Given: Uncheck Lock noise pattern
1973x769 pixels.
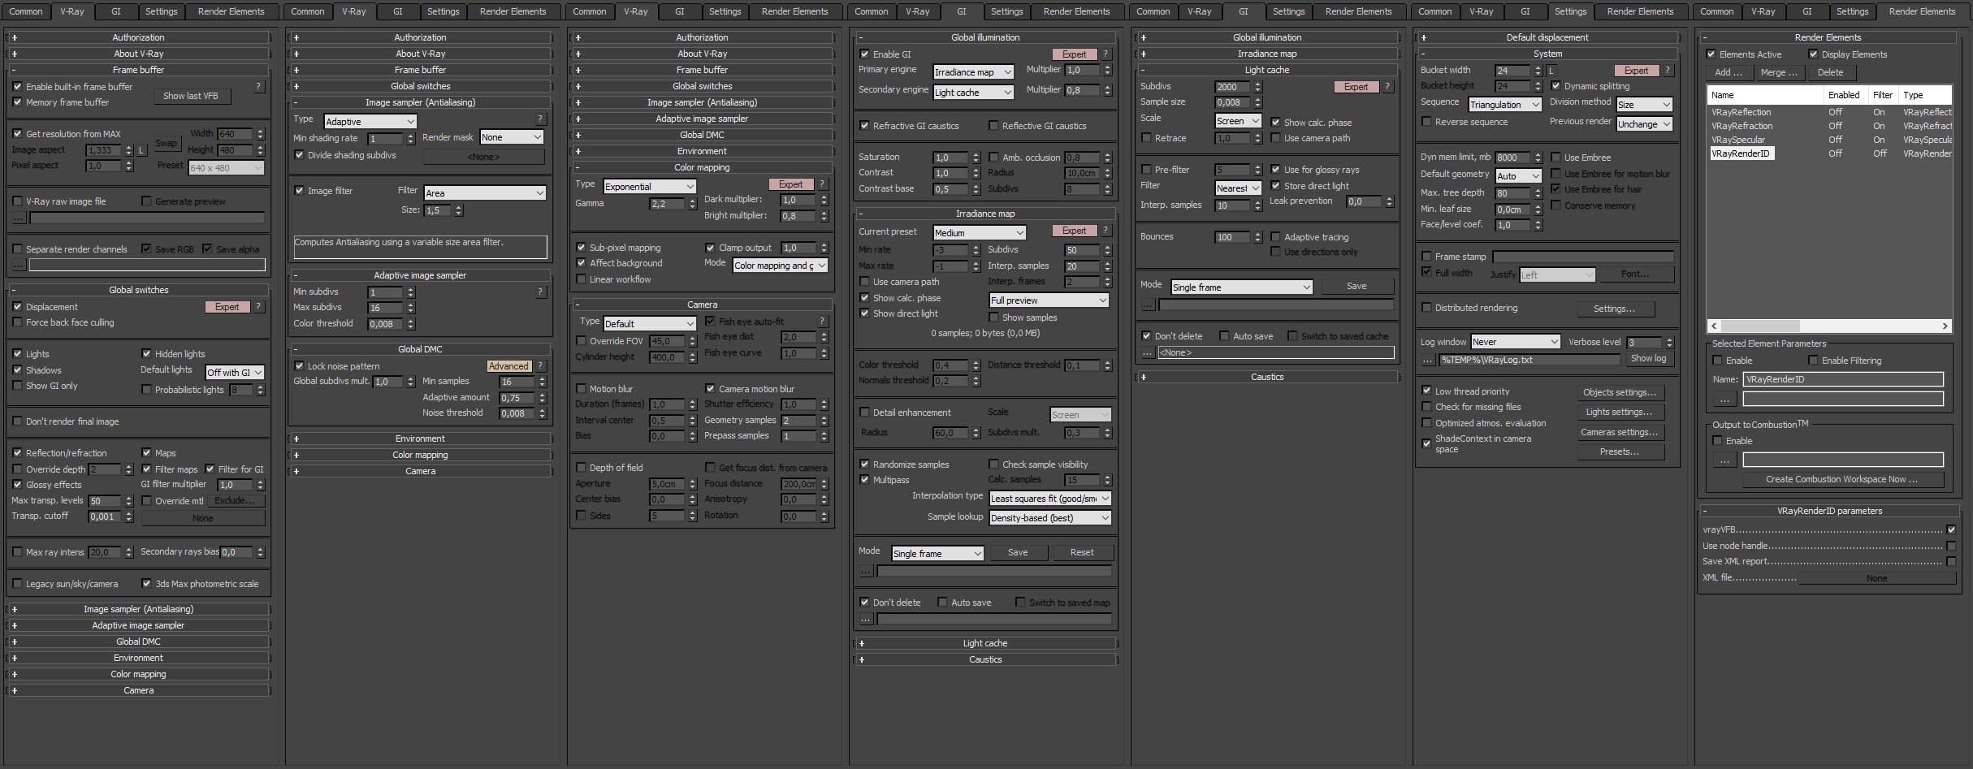Looking at the screenshot, I should [x=299, y=366].
